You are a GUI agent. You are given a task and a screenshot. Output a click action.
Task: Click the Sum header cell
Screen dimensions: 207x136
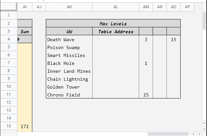tap(25, 32)
